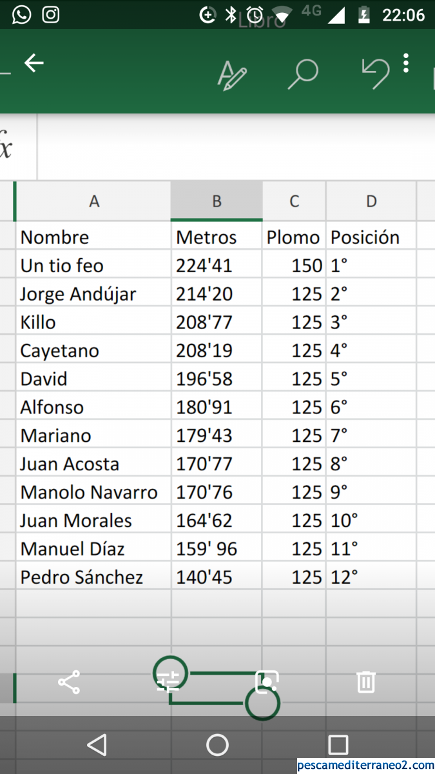Image resolution: width=435 pixels, height=774 pixels.
Task: Undo the last action with the curved arrow
Action: 376,74
